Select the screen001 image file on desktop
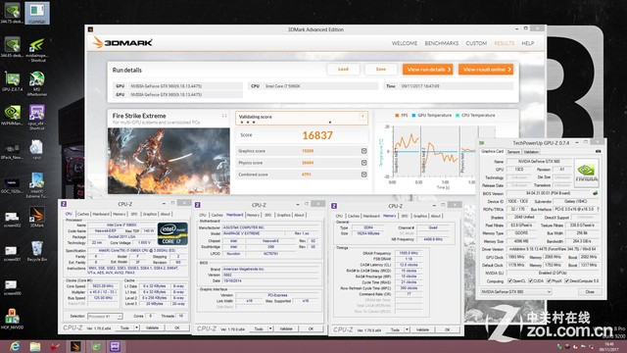Viewport: 627px width, 353px height. pyautogui.click(x=12, y=253)
